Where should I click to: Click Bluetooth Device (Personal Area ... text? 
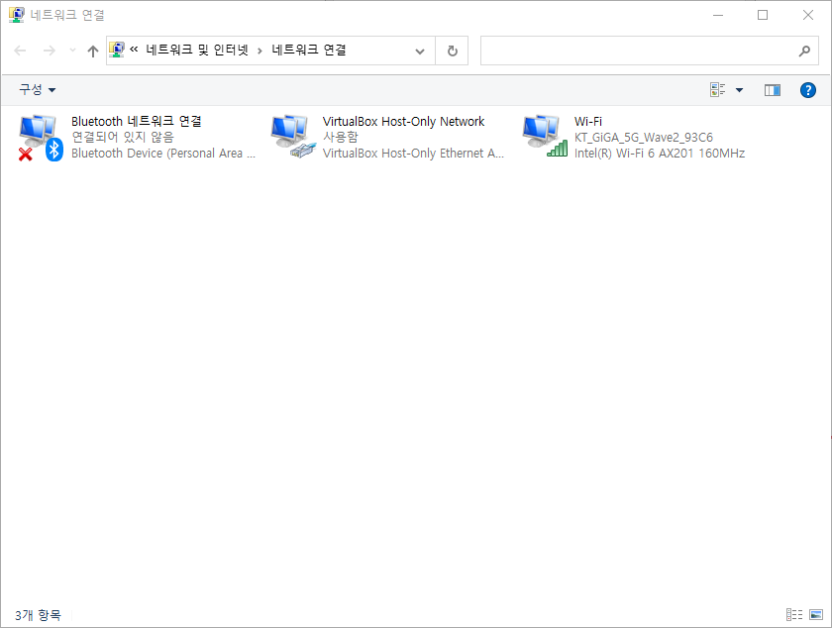pos(163,154)
